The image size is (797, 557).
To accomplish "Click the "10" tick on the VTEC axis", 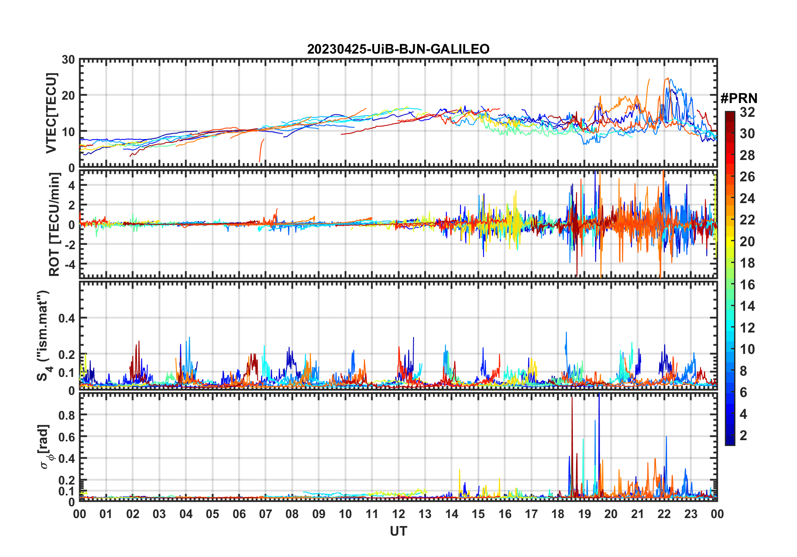I will click(x=68, y=132).
